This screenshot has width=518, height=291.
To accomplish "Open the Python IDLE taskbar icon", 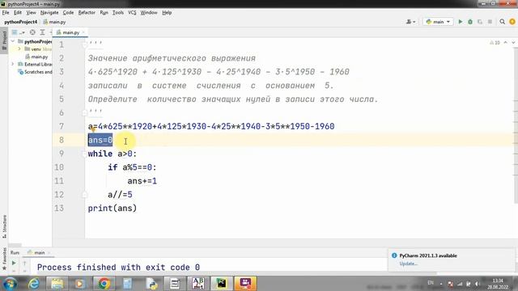I will tap(151, 284).
